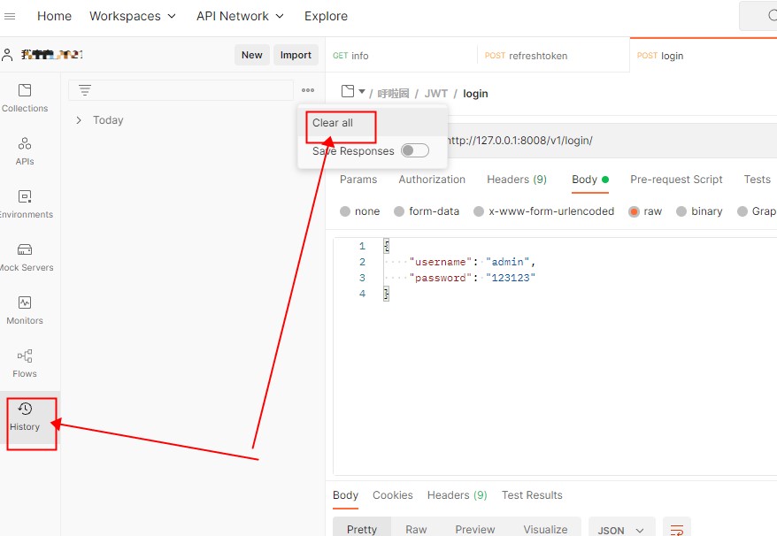Click the history filter icon
777x536 pixels.
click(85, 90)
